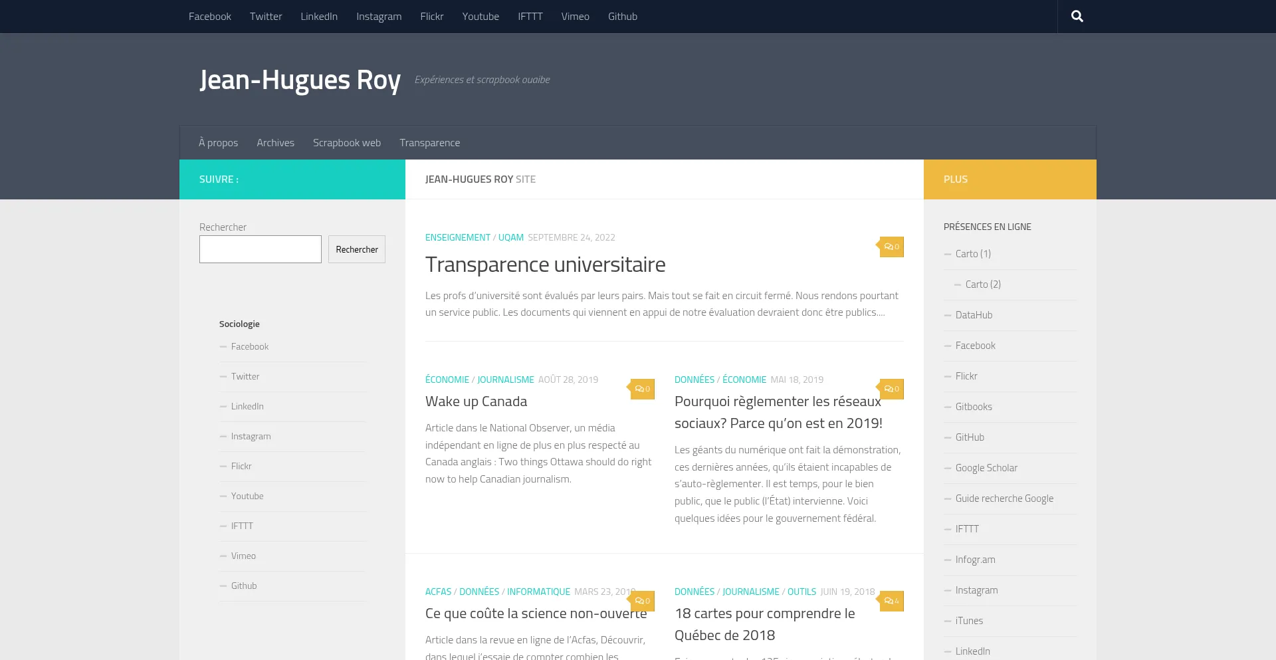This screenshot has width=1276, height=660.
Task: Select Transparence in main navigation
Action: coord(429,143)
